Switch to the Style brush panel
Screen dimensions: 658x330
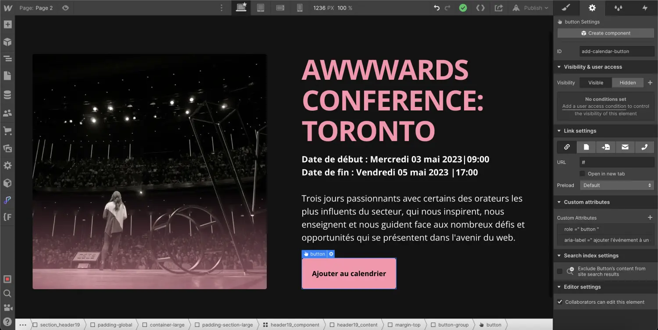[x=566, y=8]
